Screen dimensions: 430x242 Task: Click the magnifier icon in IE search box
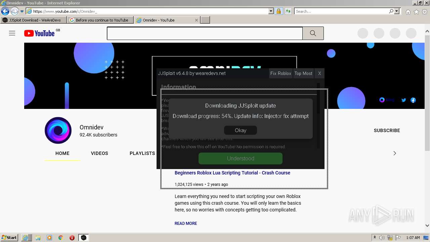click(391, 11)
